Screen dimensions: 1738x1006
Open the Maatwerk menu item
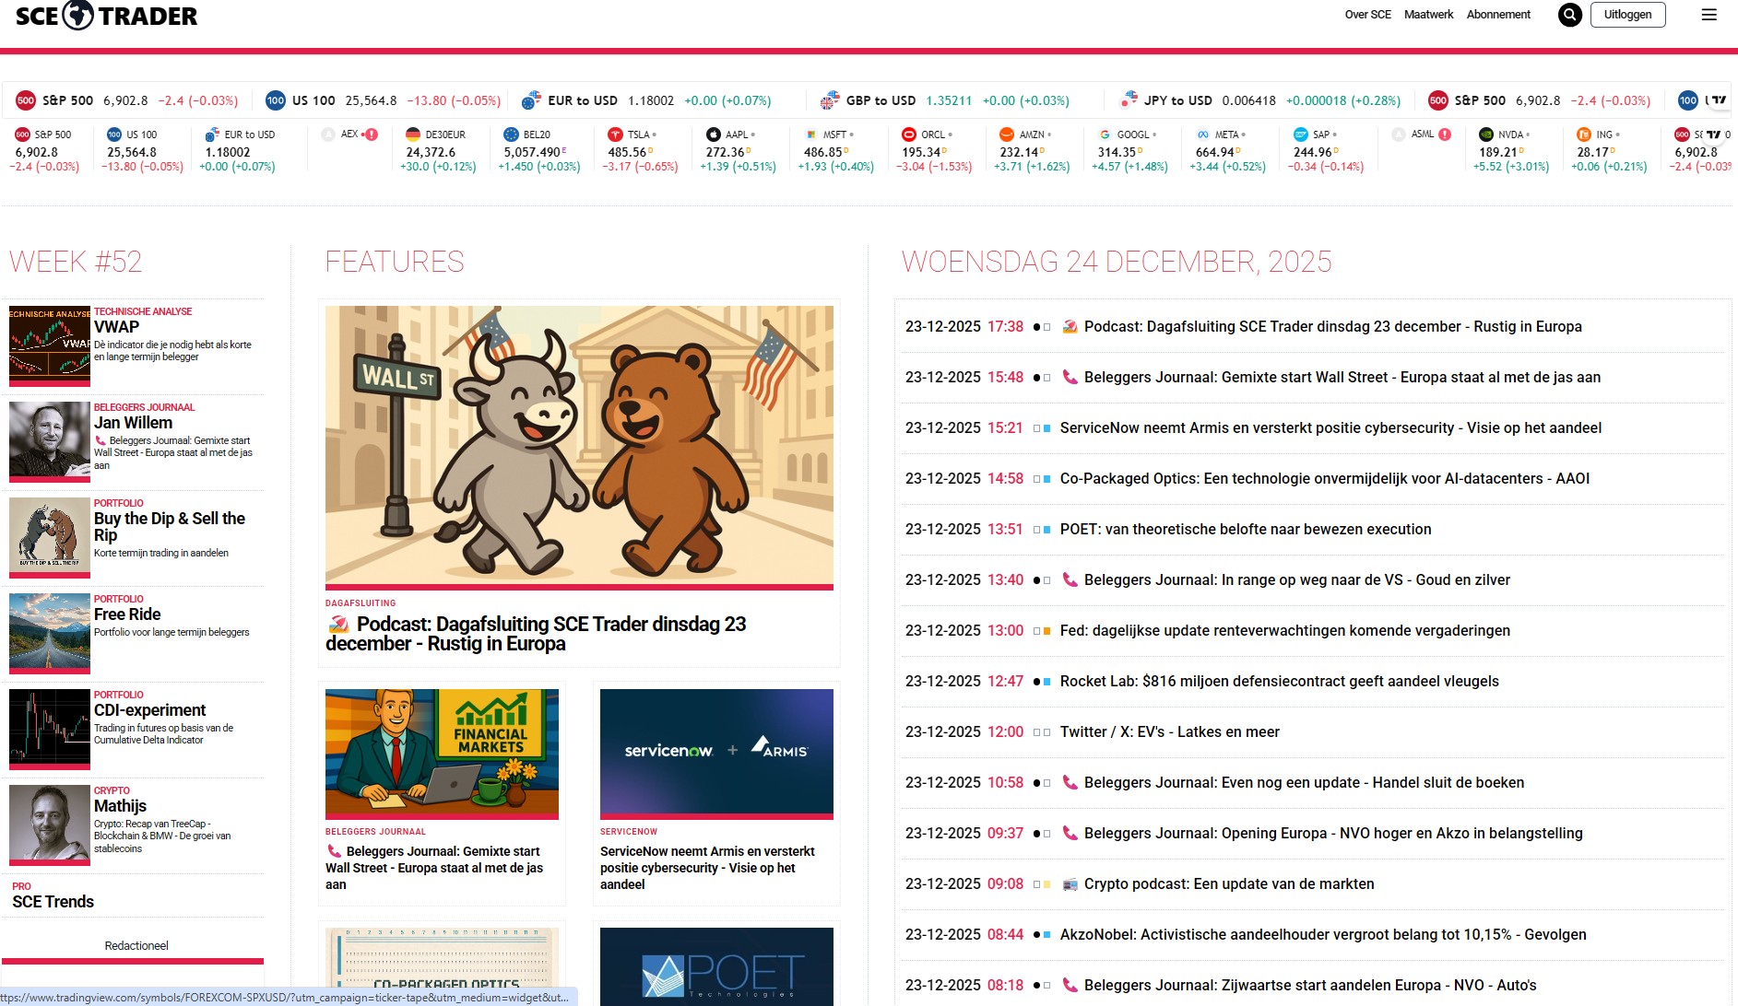(x=1428, y=15)
